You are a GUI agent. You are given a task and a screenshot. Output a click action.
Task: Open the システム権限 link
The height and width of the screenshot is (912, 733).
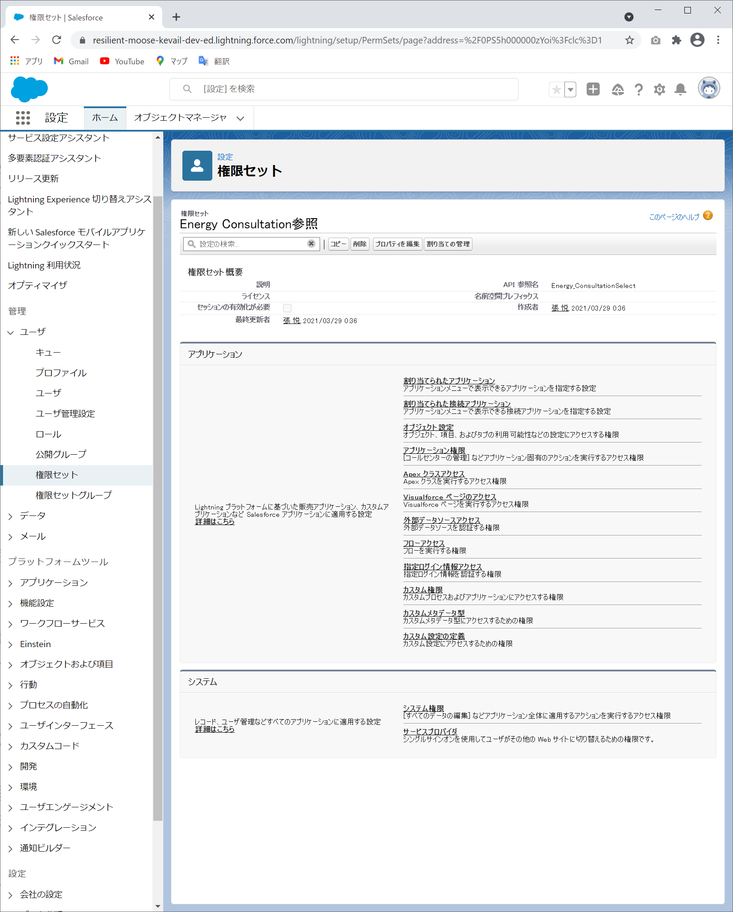(x=423, y=708)
